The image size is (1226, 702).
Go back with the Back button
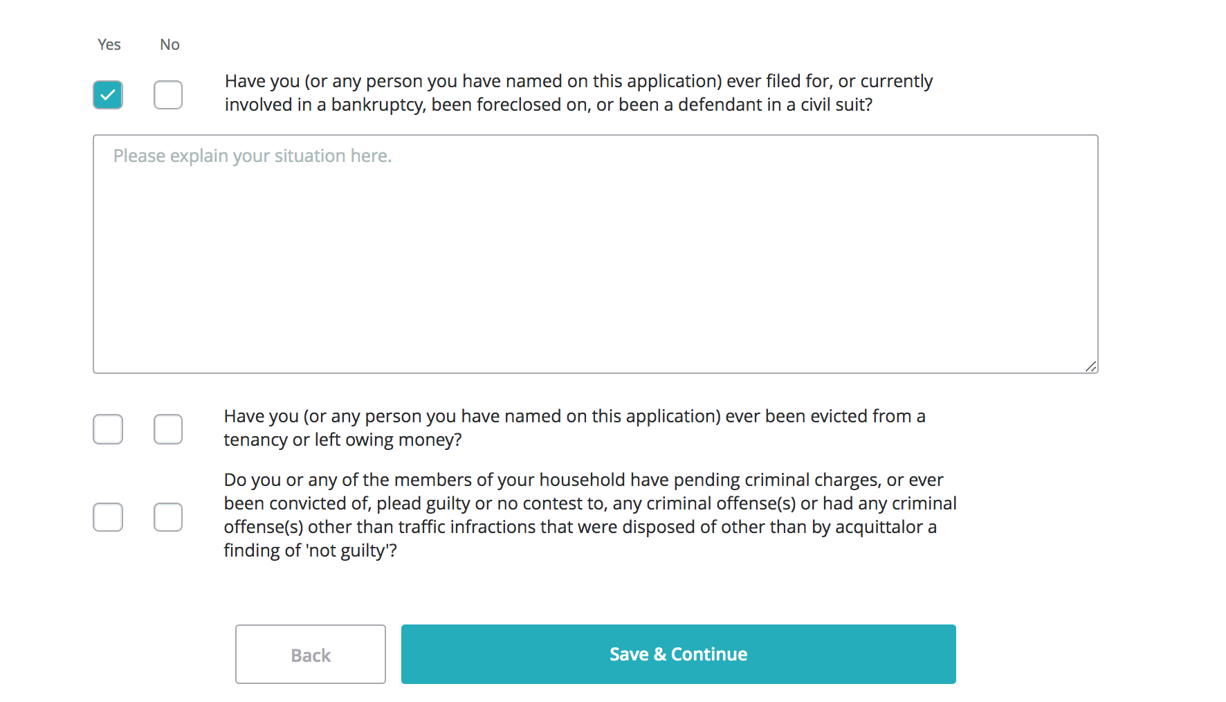coord(311,654)
